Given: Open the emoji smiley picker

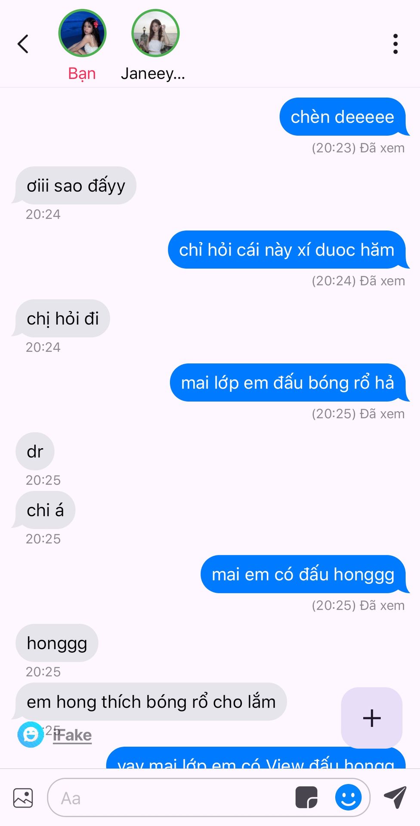Looking at the screenshot, I should pyautogui.click(x=348, y=797).
